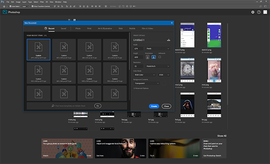Switch start screen to grid view icon
Viewport: 270px width, 164px height.
pyautogui.click(x=75, y=20)
